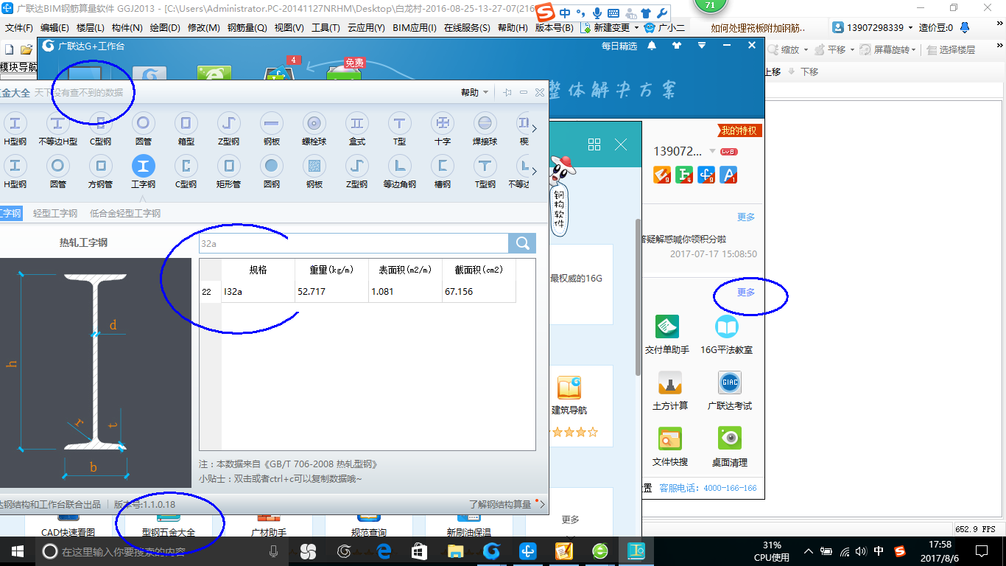Click the Sogou input wrench settings icon
Image resolution: width=1006 pixels, height=566 pixels.
pyautogui.click(x=661, y=13)
